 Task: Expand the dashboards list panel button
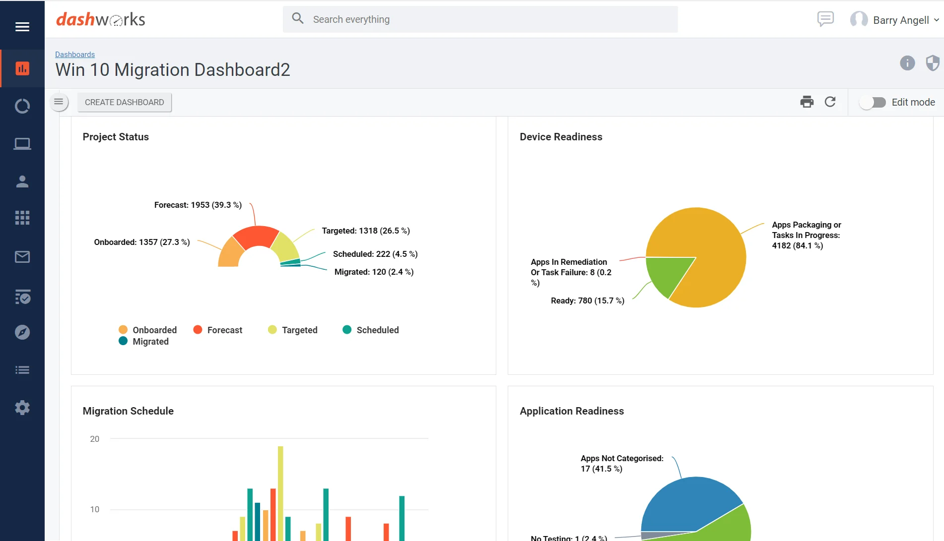click(59, 102)
